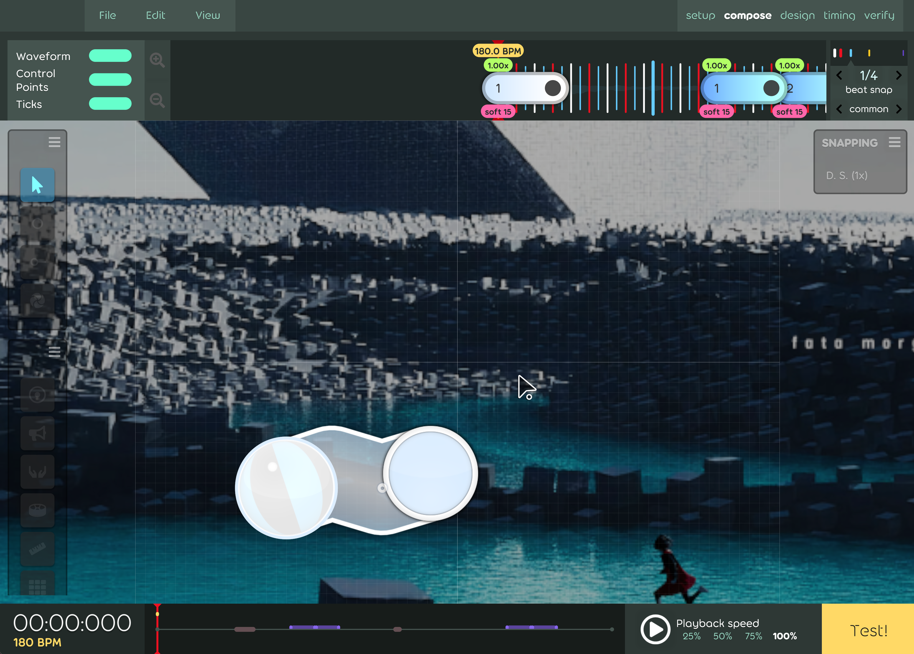Click end handle of white timeline slider
This screenshot has height=654, width=914.
[553, 88]
